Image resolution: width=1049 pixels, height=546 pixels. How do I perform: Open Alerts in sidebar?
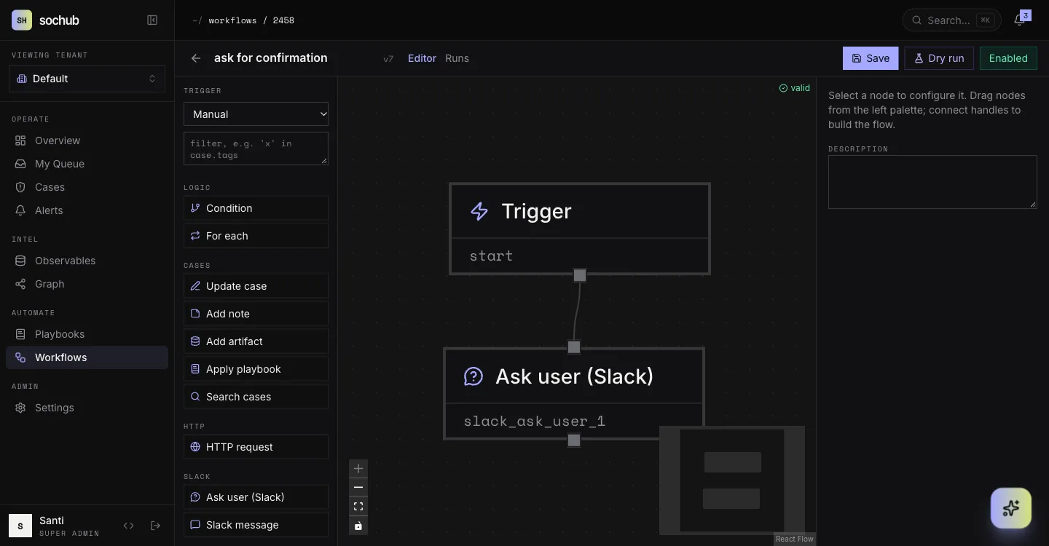87,210
